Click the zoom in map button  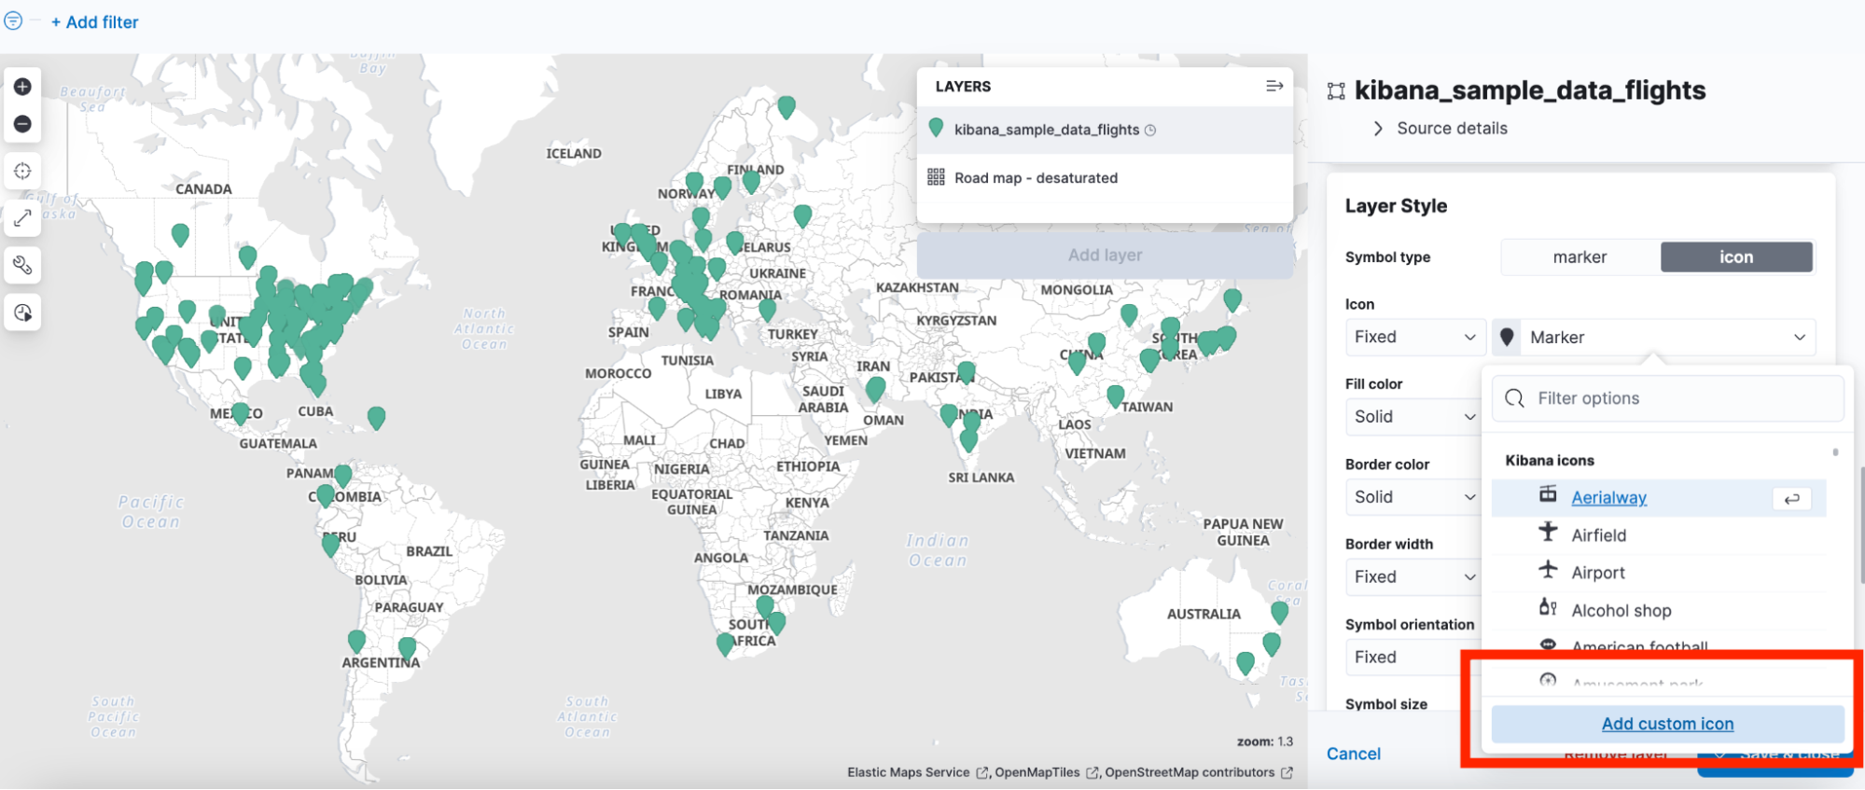(x=22, y=87)
